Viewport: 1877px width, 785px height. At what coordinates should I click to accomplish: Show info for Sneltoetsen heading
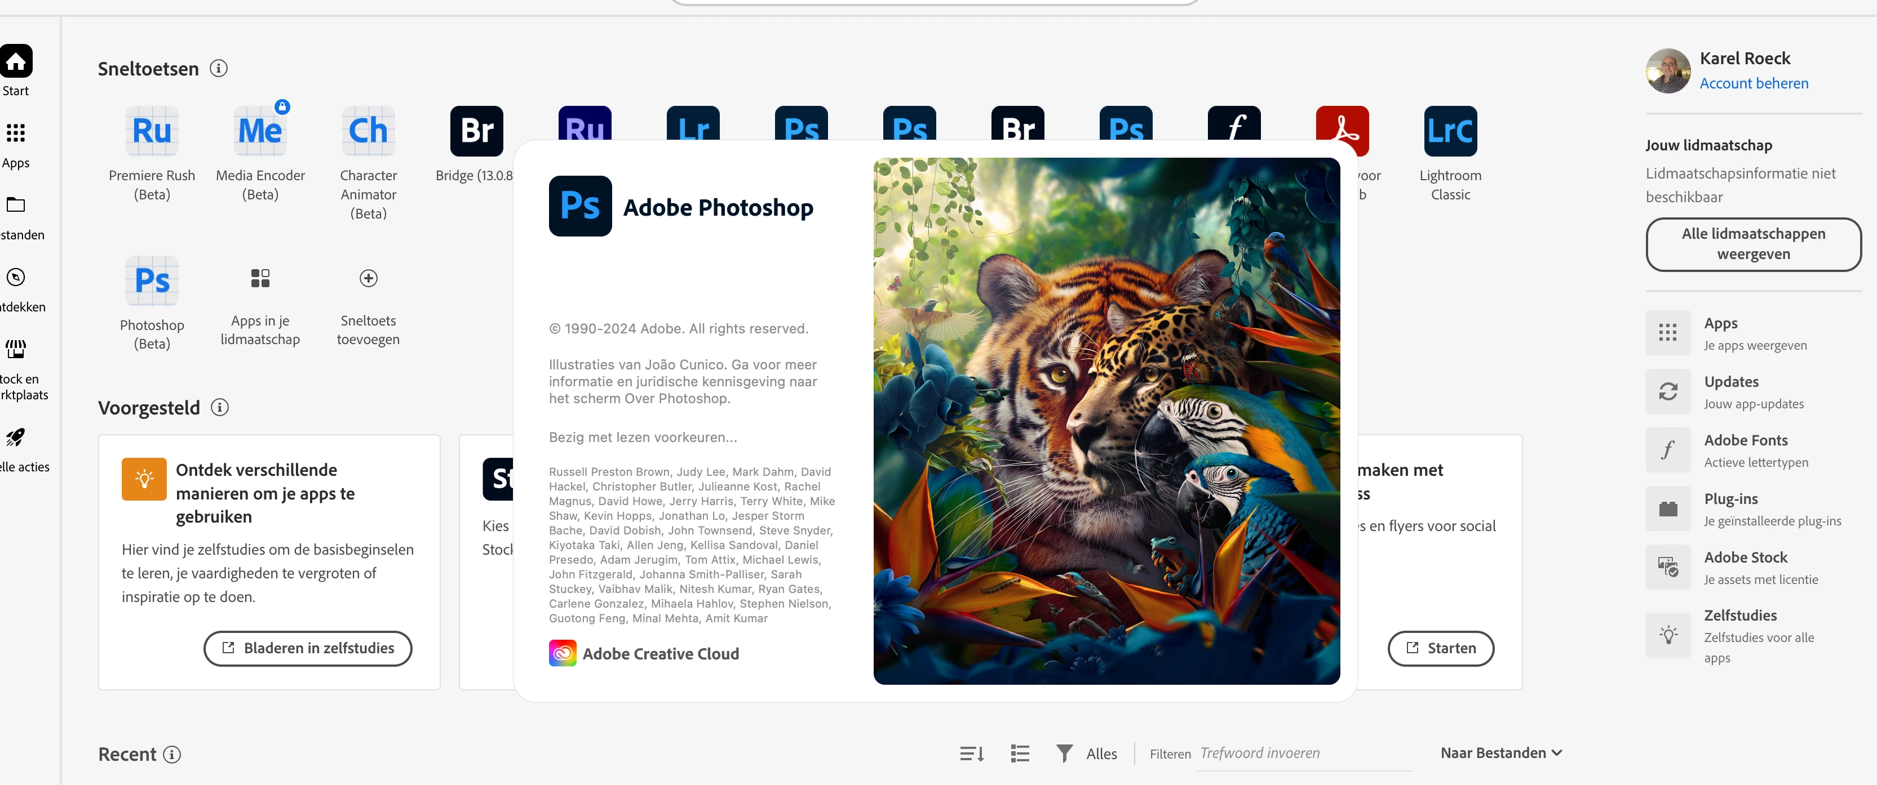(219, 69)
